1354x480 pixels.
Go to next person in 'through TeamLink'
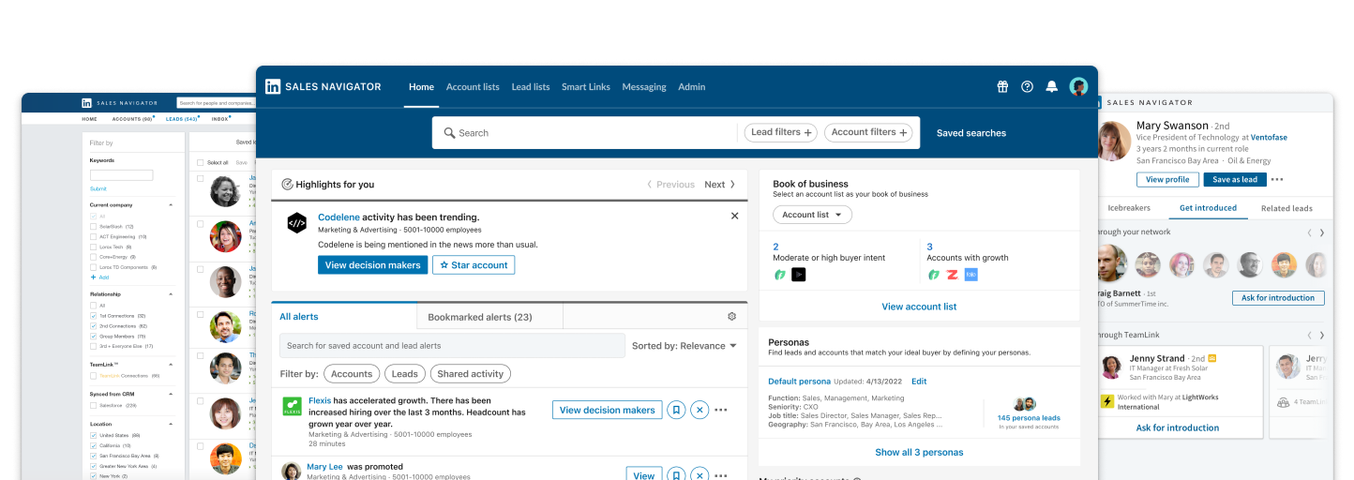1322,335
